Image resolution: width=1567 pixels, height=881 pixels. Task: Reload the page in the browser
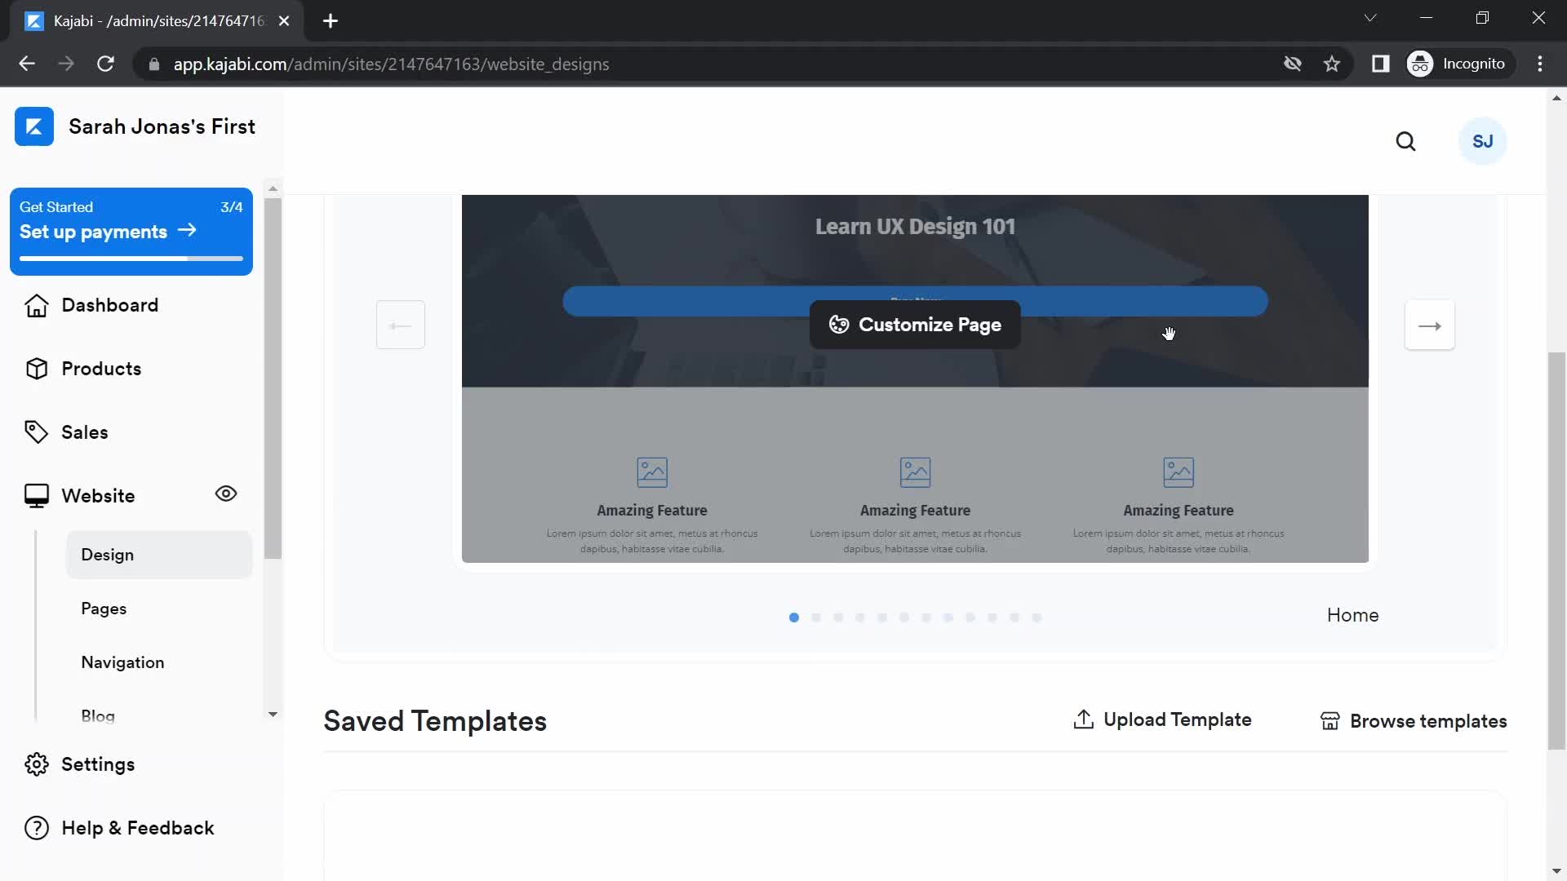tap(105, 64)
